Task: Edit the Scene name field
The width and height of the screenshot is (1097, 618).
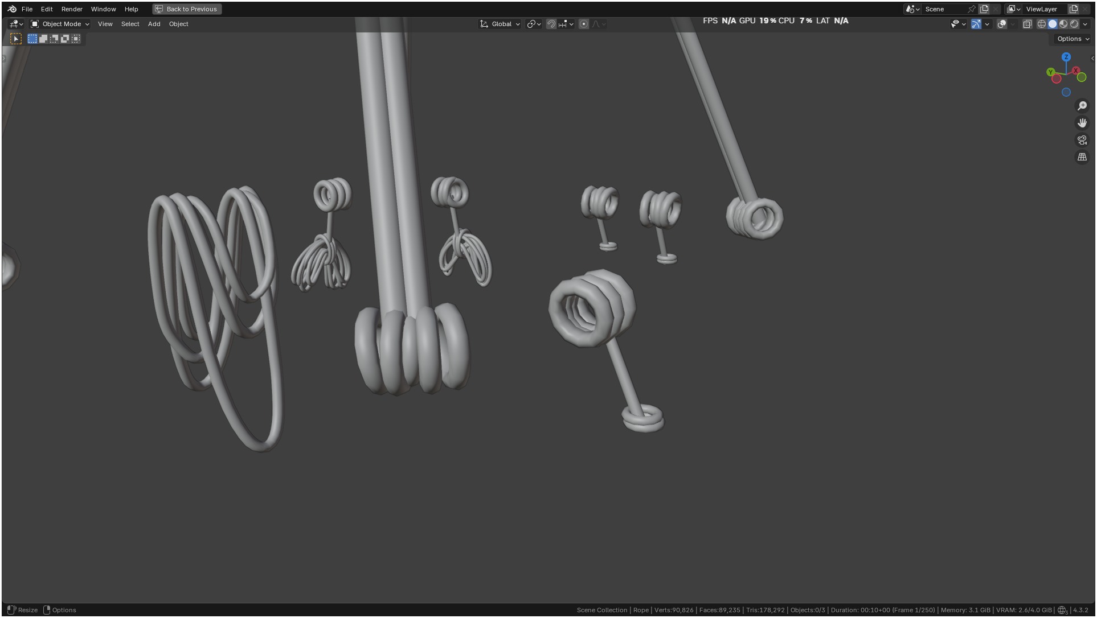Action: (944, 9)
